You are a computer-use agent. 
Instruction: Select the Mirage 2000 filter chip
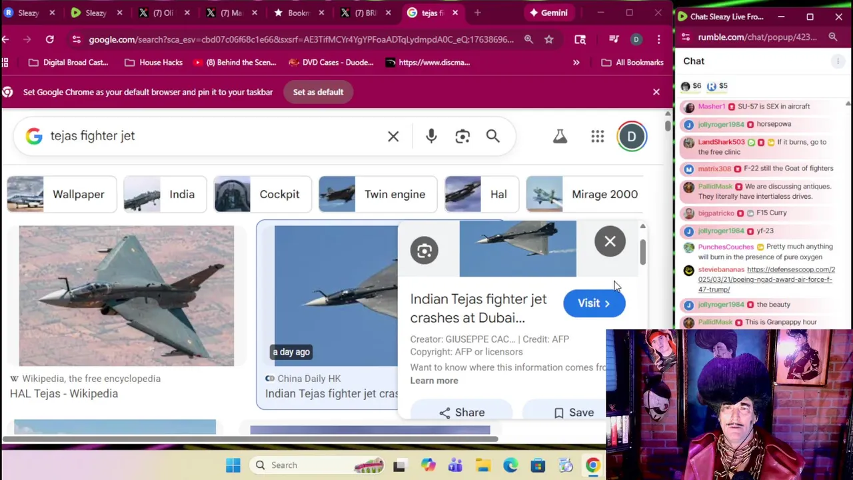pos(584,194)
